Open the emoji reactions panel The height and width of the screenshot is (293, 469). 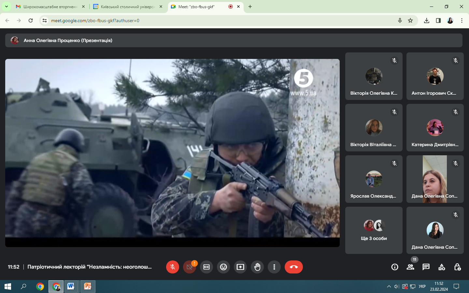click(223, 267)
